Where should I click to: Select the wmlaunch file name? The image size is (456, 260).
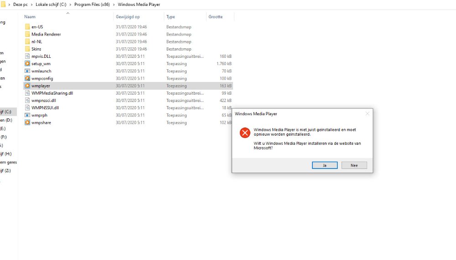[x=41, y=71]
